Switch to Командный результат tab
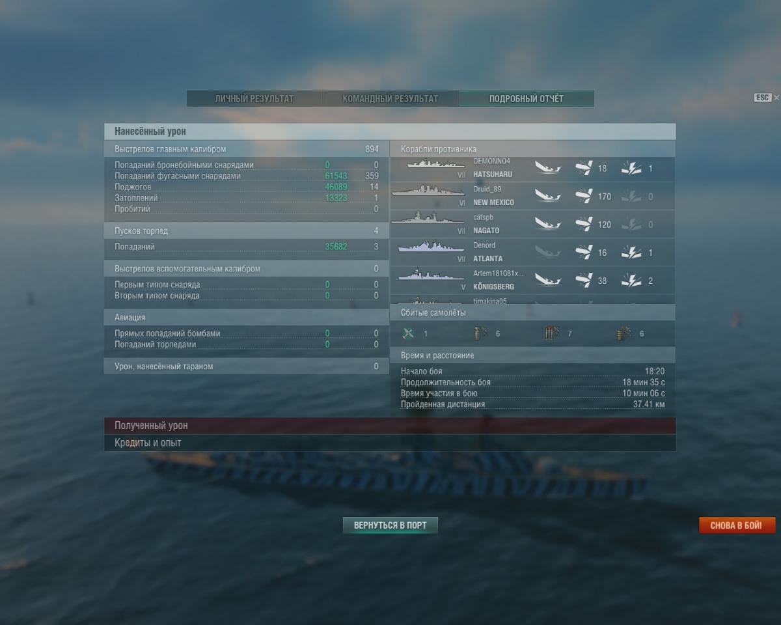Viewport: 781px width, 625px height. coord(390,99)
